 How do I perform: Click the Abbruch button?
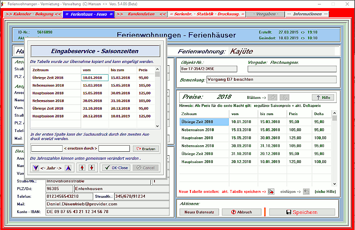pos(242,212)
